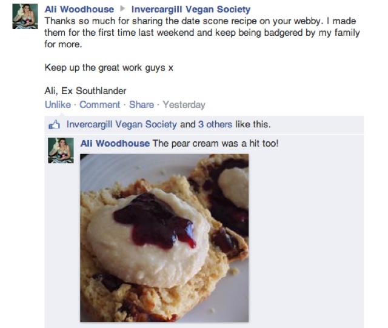Click the arrow icon between the two names

pyautogui.click(x=122, y=9)
